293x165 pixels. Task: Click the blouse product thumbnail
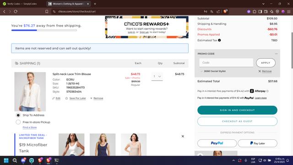click(30, 92)
